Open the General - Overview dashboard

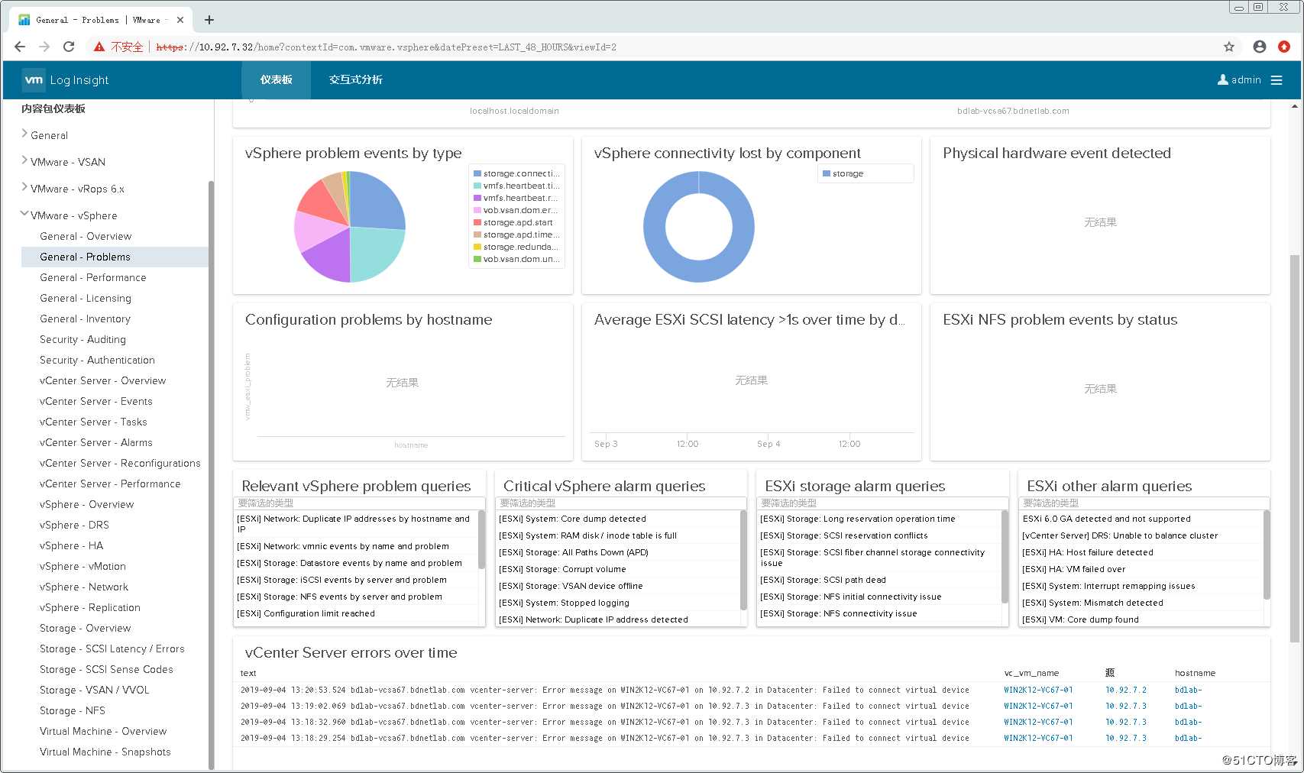coord(86,236)
